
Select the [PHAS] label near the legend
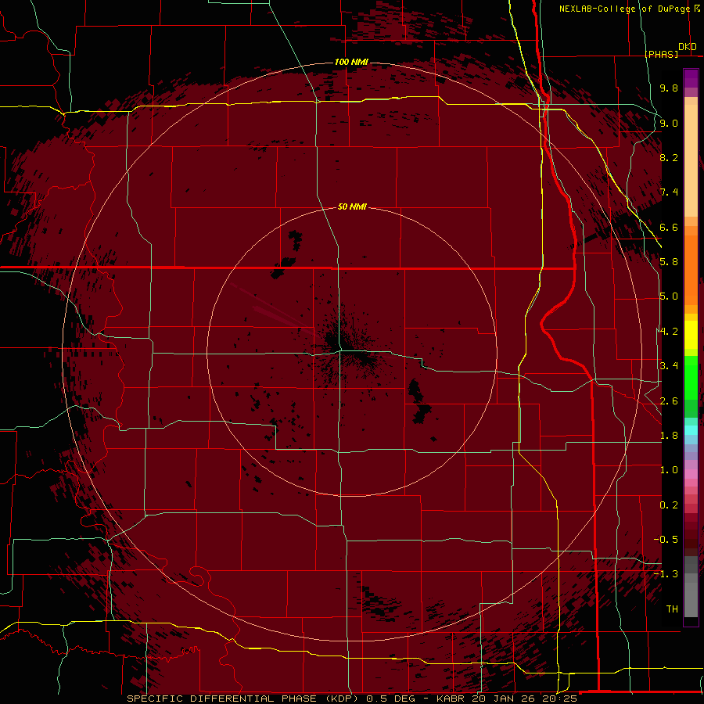(x=661, y=54)
